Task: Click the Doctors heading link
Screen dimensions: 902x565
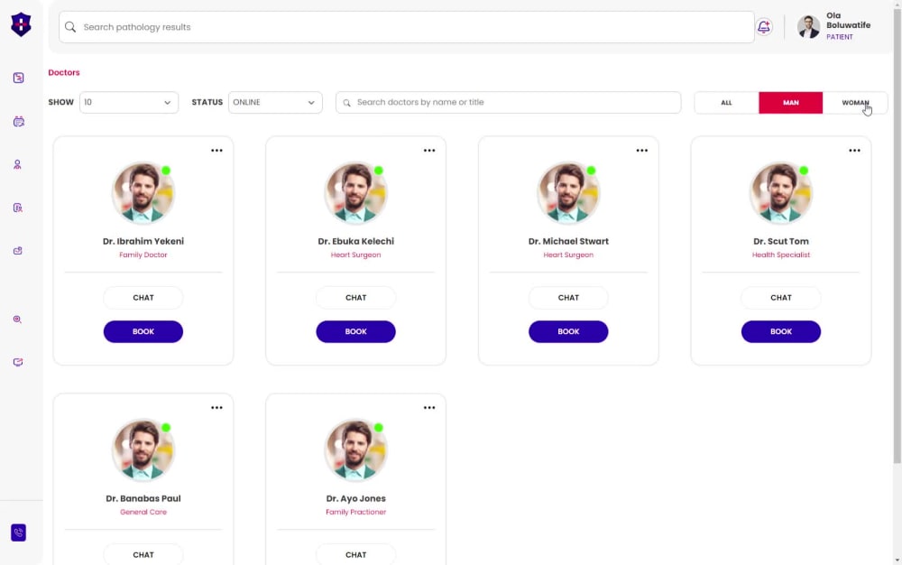Action: click(x=63, y=72)
